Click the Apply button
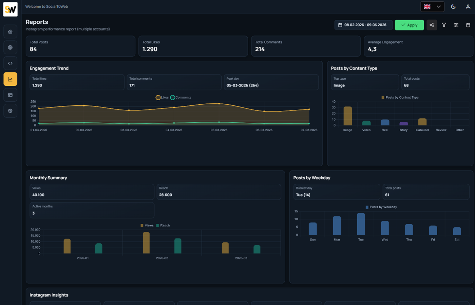 coord(409,25)
